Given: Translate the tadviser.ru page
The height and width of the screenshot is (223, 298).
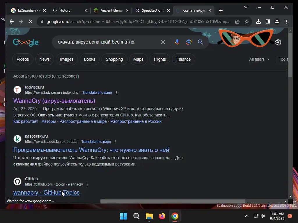Looking at the screenshot, I should [97, 93].
